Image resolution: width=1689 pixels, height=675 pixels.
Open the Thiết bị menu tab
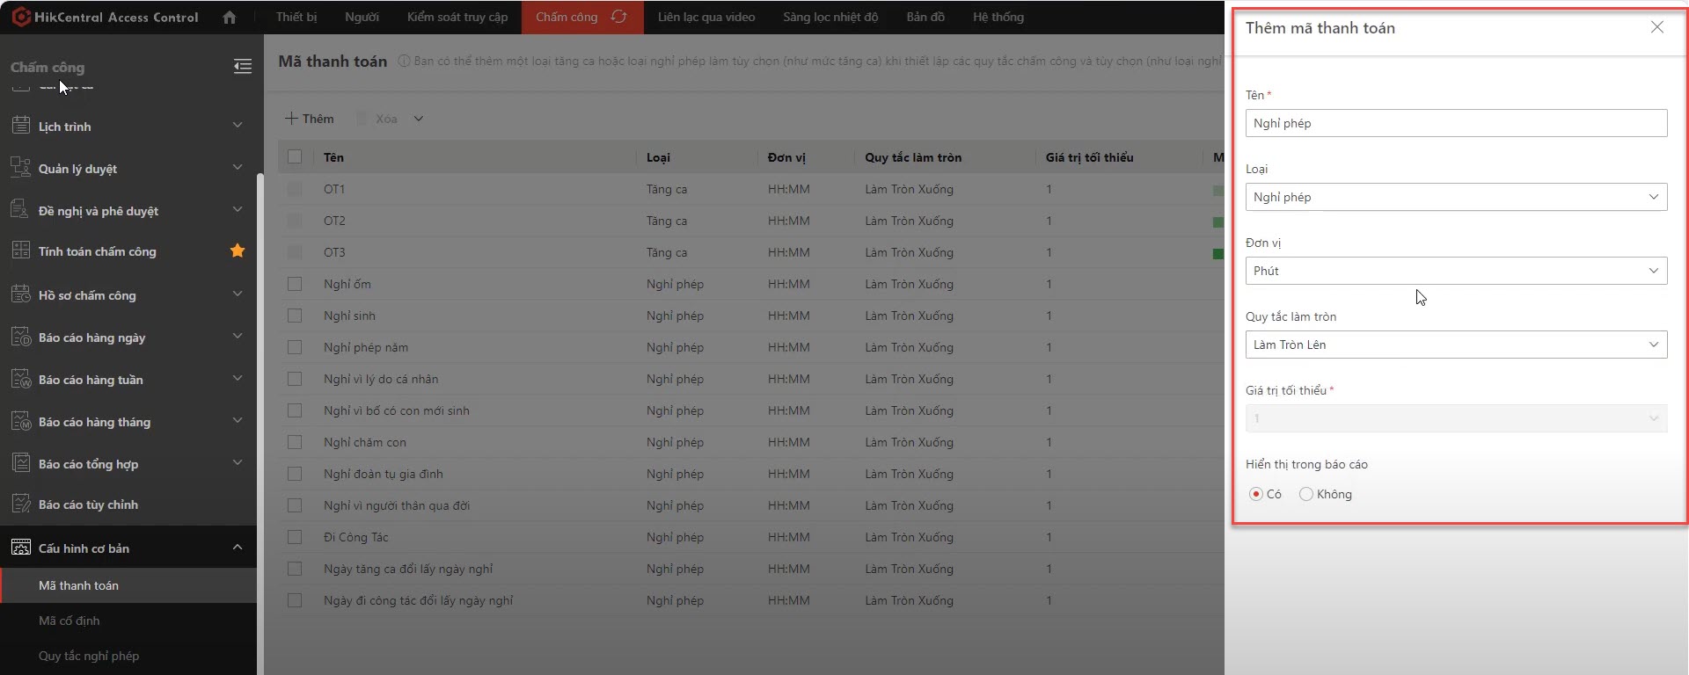point(296,17)
